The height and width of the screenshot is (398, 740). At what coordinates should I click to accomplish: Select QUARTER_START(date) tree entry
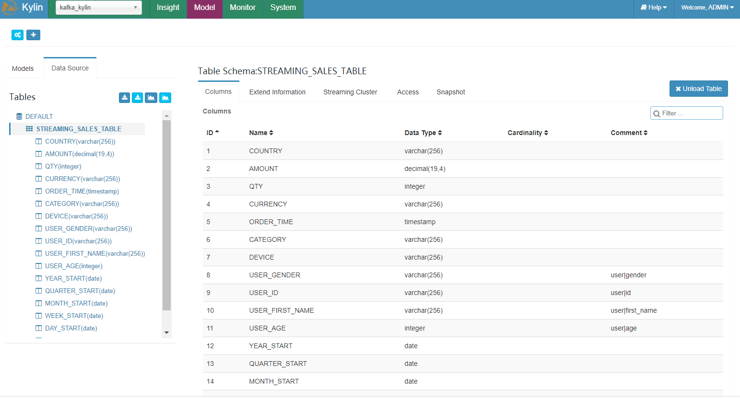[80, 291]
